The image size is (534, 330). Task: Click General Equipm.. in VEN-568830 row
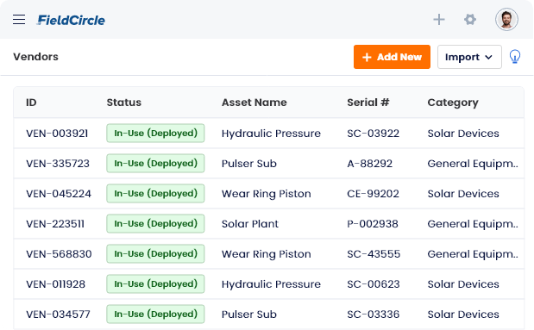coord(473,254)
